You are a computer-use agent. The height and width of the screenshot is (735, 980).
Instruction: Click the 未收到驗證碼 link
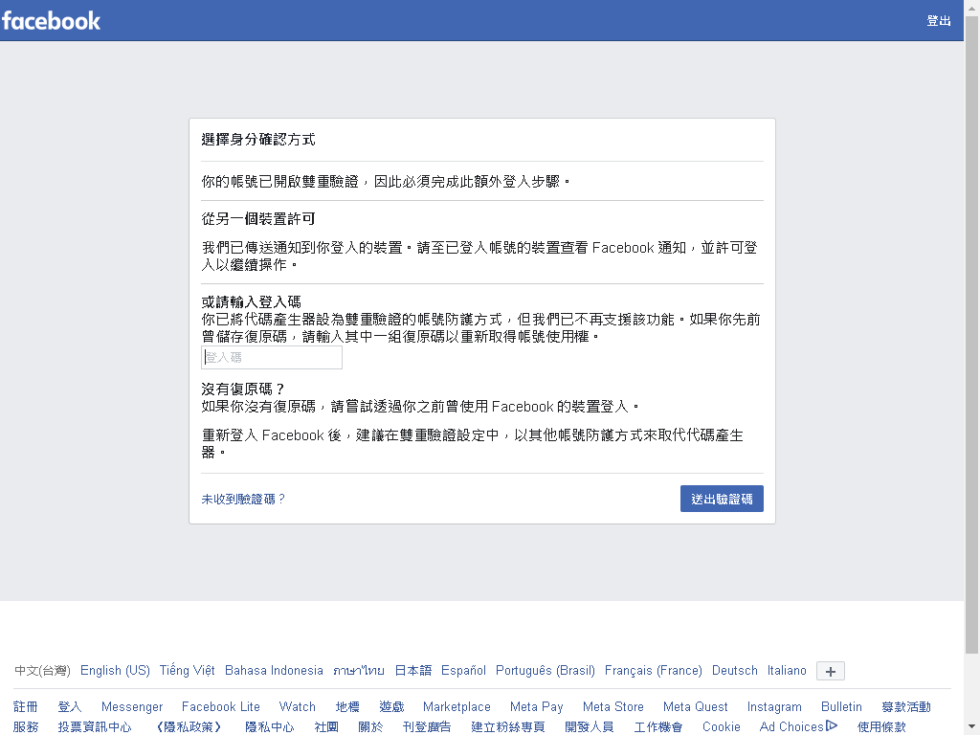(241, 498)
